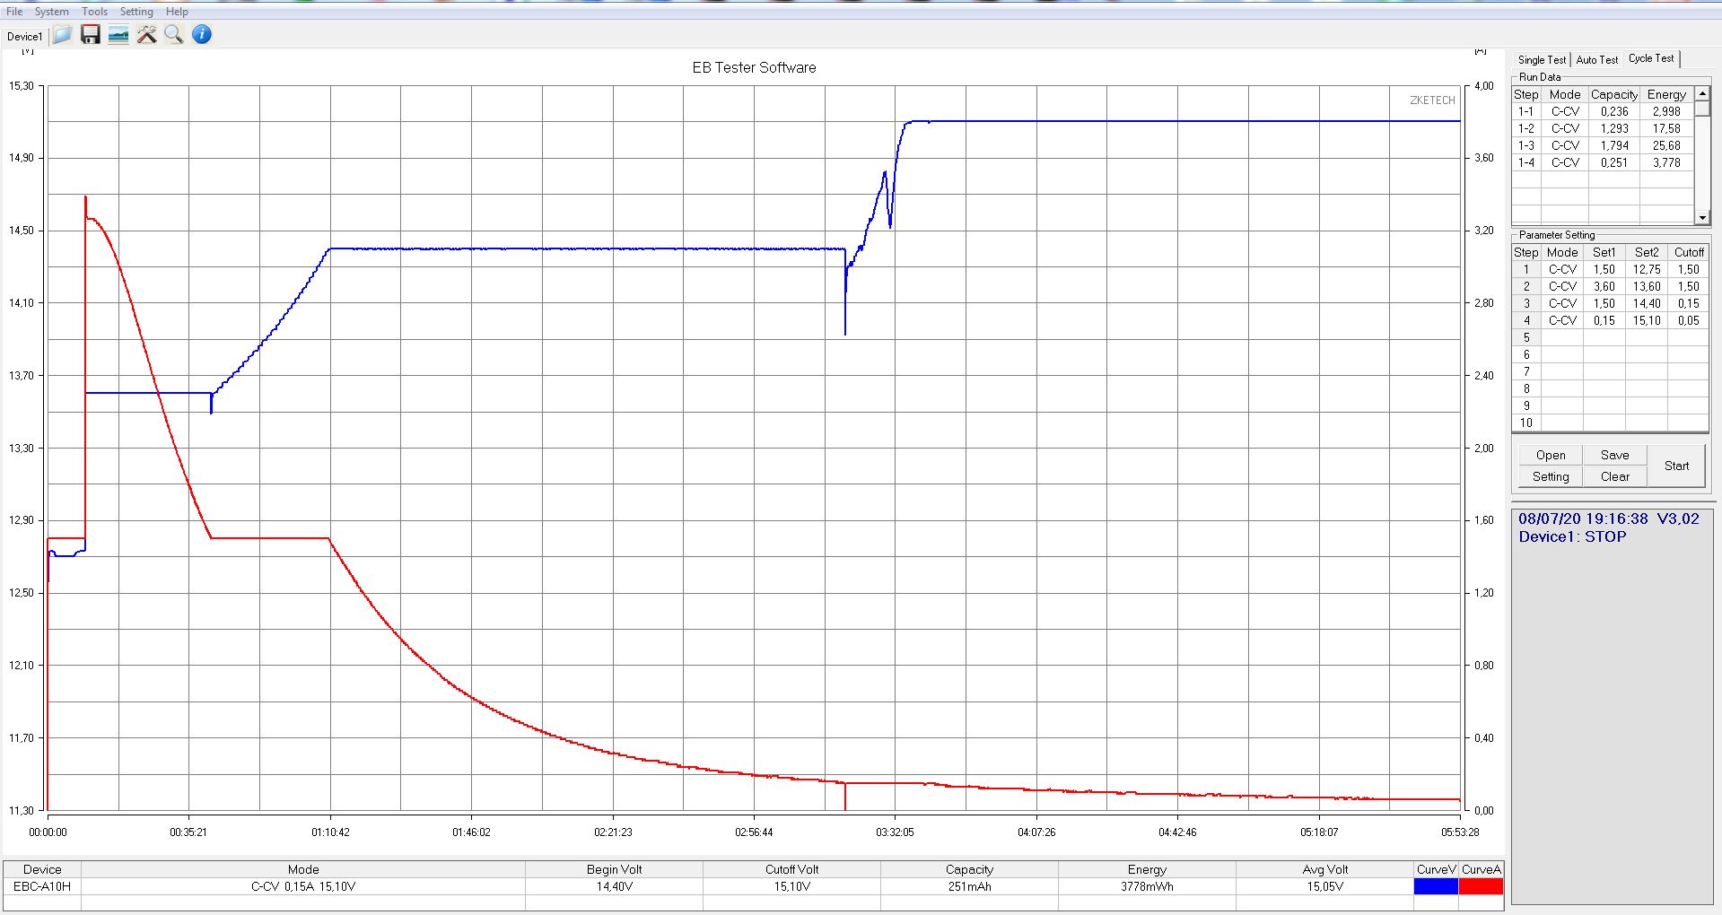Click the magnifying glass toolbar icon

coord(174,35)
